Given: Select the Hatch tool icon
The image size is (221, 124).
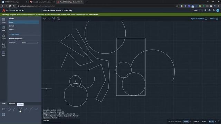Looking at the screenshot, I should click(x=4, y=115).
